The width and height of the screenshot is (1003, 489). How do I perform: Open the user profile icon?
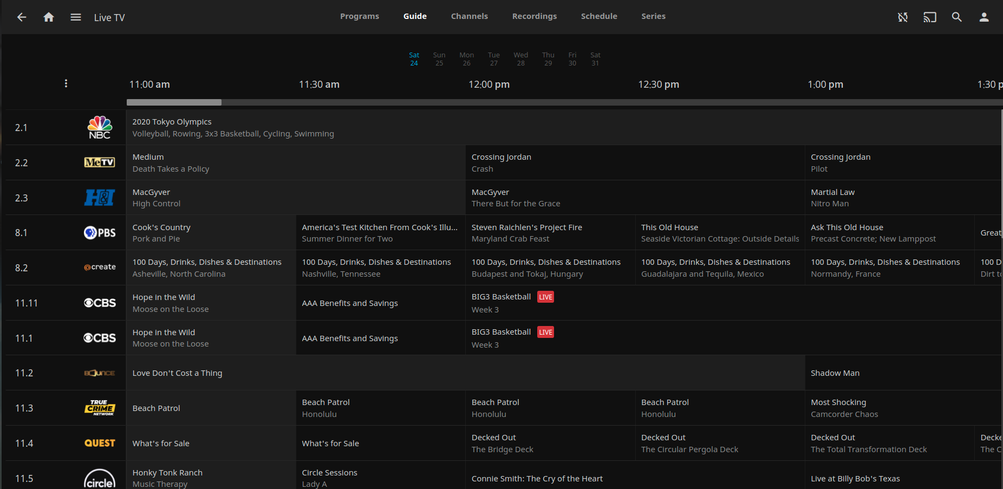coord(984,17)
